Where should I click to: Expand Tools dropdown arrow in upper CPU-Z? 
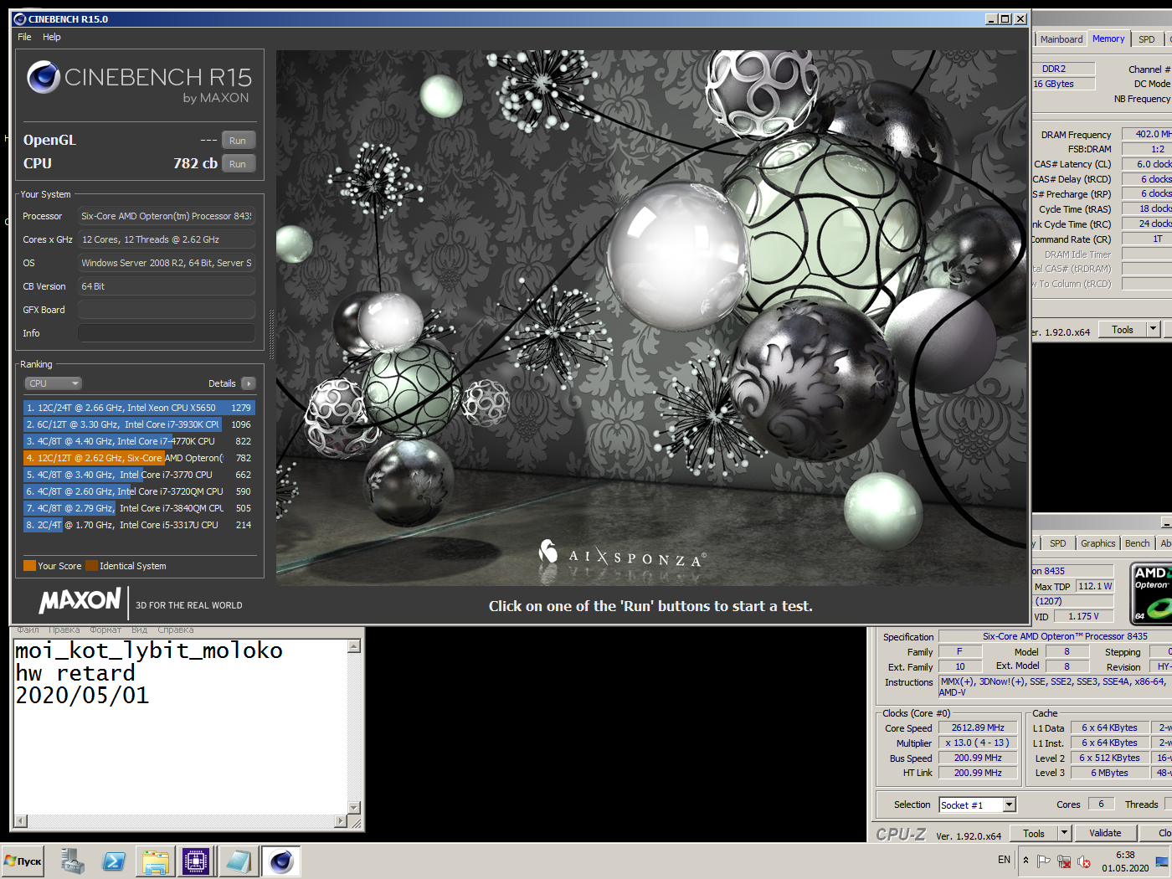[1153, 330]
